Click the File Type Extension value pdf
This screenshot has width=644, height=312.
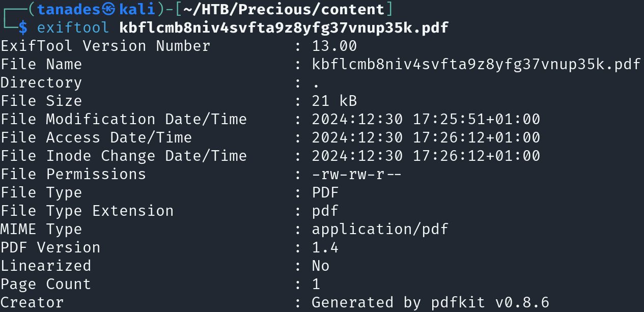point(325,212)
